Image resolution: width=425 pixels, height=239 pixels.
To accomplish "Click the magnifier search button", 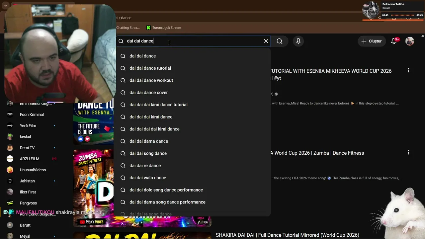I will coord(280,41).
